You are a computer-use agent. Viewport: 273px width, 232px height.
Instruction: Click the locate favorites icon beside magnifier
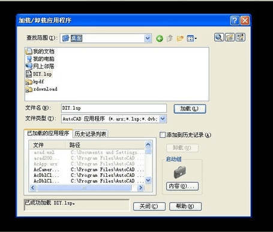(230, 37)
